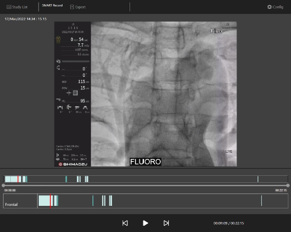Click the right end handle of range slider
The width and height of the screenshot is (291, 232).
click(x=288, y=185)
